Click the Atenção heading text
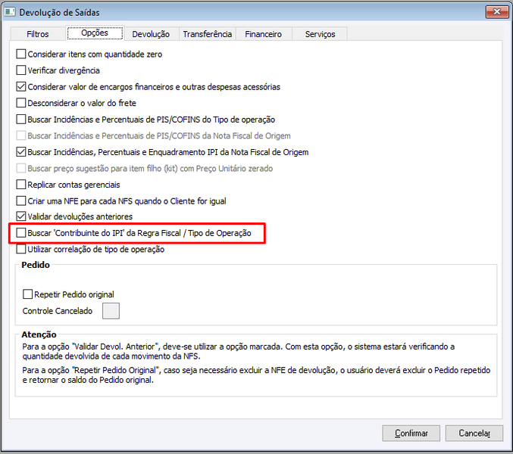 [x=39, y=334]
